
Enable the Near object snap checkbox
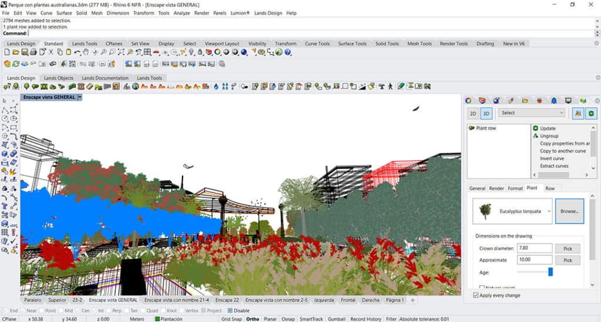(x=23, y=310)
